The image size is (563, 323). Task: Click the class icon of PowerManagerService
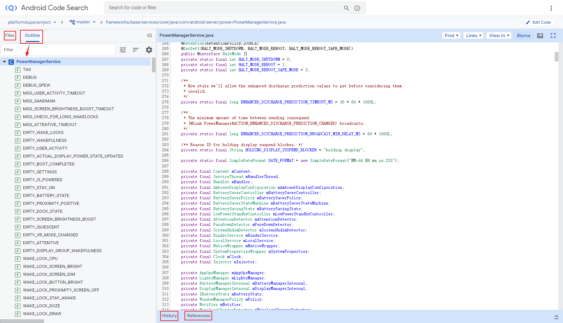click(x=11, y=62)
